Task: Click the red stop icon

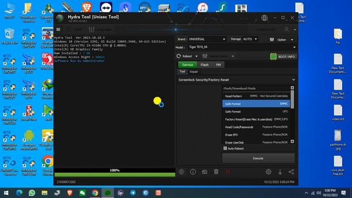Action: [228, 172]
